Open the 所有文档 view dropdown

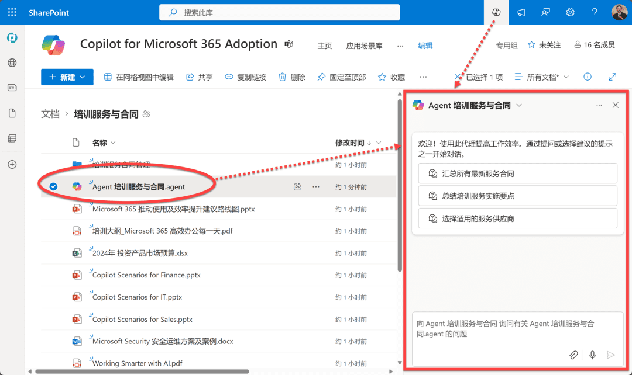tap(542, 77)
